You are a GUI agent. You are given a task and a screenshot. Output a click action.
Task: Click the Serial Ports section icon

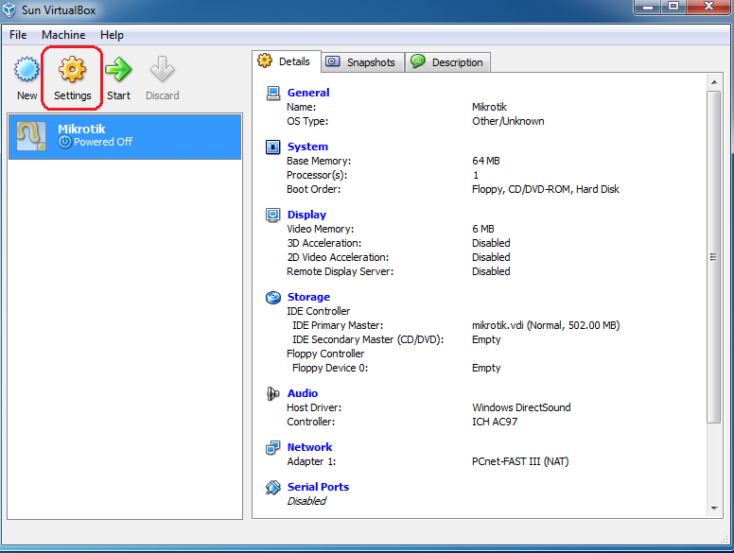273,488
